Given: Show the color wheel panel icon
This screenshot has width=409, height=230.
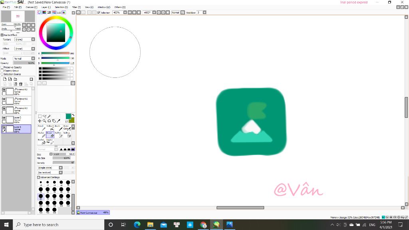Looking at the screenshot, I should coord(40,12).
